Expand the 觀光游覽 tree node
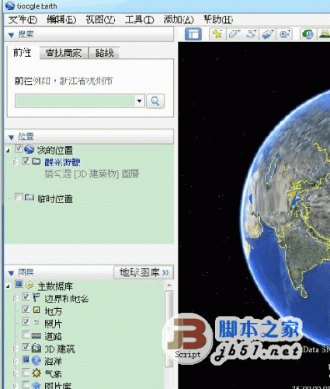This screenshot has height=389, width=330. pos(16,163)
